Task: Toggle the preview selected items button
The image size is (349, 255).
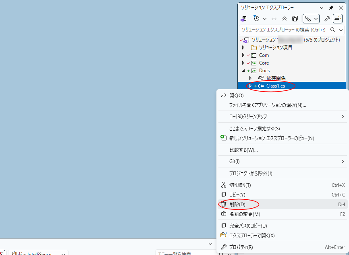Action: point(338,19)
